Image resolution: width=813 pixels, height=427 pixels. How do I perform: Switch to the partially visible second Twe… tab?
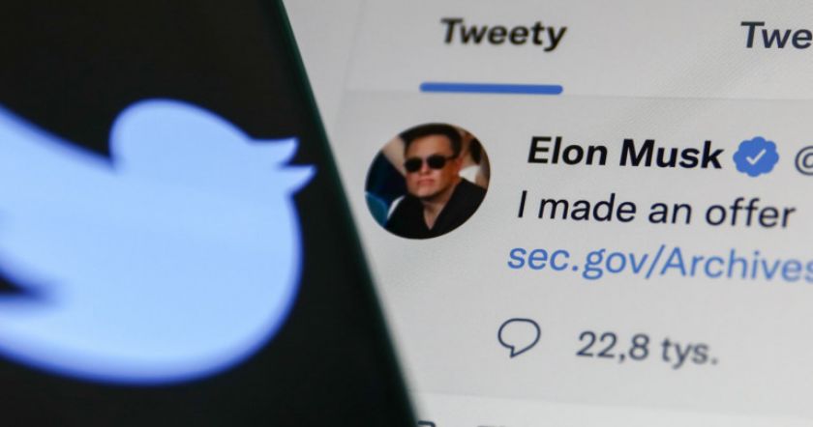[x=776, y=35]
